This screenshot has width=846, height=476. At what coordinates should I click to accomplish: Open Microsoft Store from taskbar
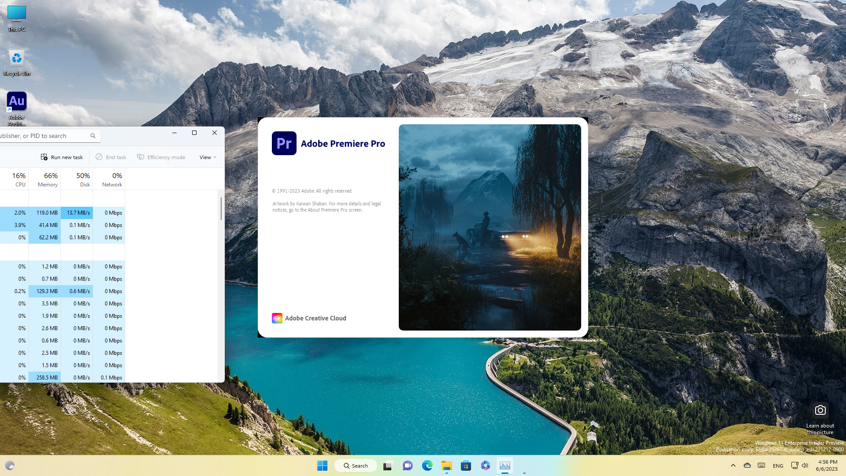coord(466,465)
